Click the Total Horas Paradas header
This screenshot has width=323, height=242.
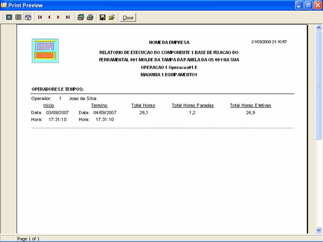tap(193, 105)
